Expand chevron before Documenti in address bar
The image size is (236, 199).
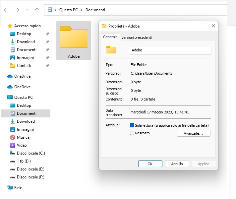(82, 10)
